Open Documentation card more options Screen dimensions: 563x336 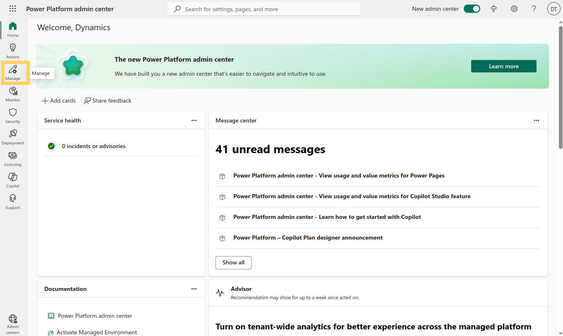(x=194, y=289)
